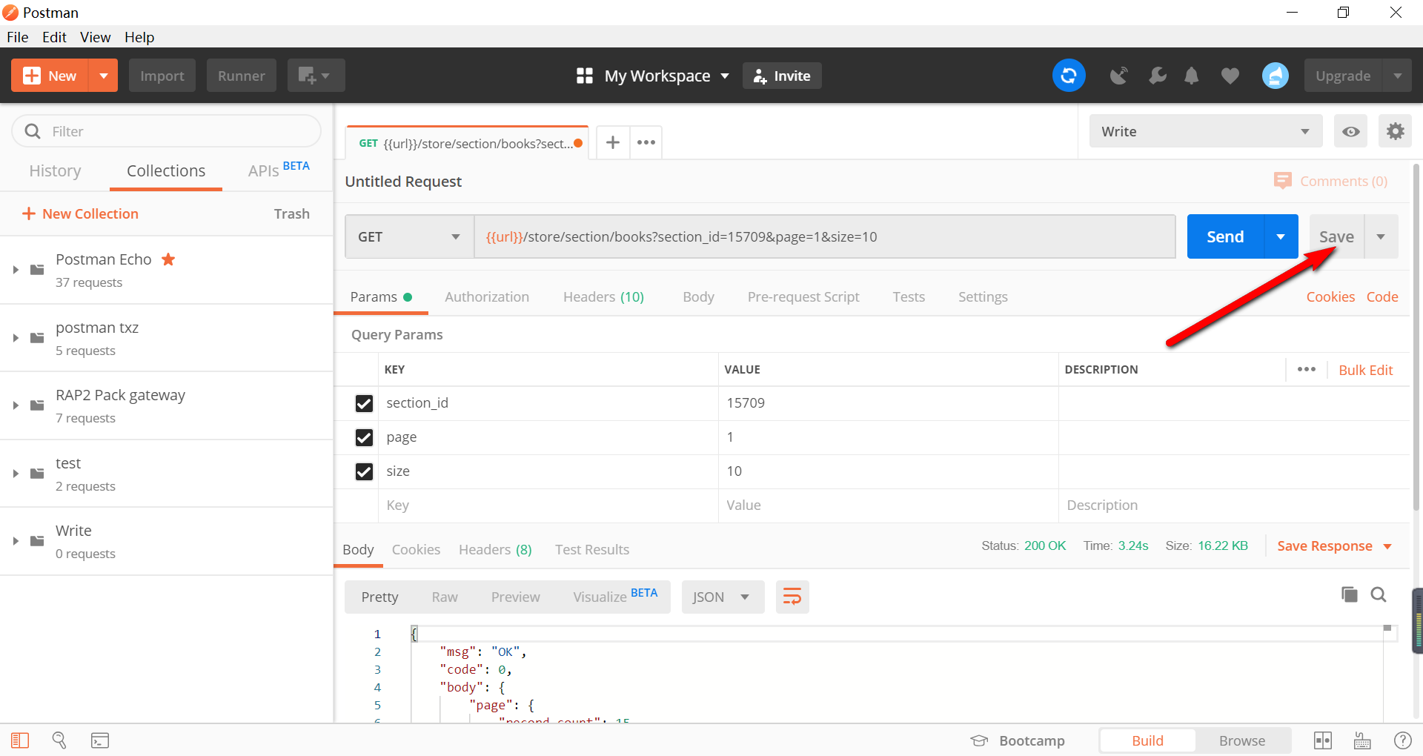Click the heart icon in header
The height and width of the screenshot is (756, 1423).
[1230, 76]
